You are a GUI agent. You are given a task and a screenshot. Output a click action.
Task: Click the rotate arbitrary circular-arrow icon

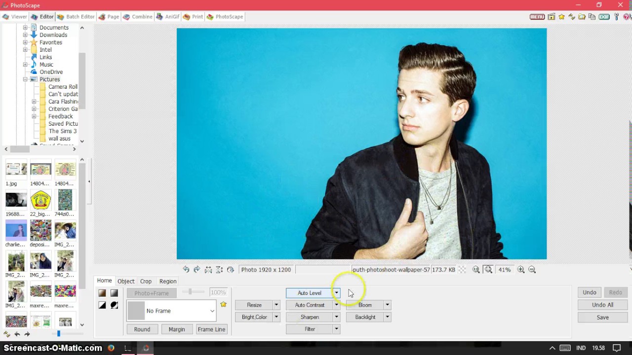[230, 270]
